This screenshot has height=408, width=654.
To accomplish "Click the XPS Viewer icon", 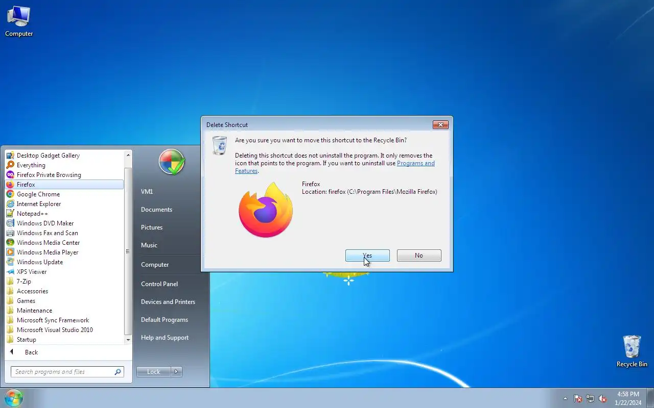I will pyautogui.click(x=10, y=272).
